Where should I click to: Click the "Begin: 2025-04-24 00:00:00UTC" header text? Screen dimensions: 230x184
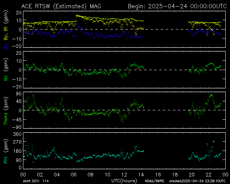pyautogui.click(x=177, y=6)
